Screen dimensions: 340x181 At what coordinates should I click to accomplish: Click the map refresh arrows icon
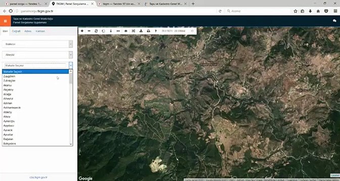click(96, 31)
